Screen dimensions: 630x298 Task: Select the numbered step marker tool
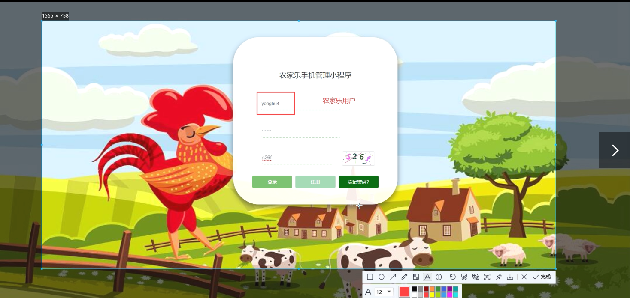tap(439, 277)
